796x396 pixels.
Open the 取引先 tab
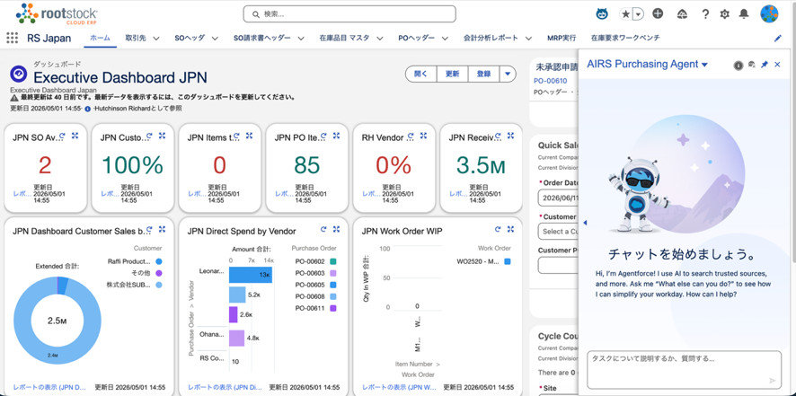[136, 38]
